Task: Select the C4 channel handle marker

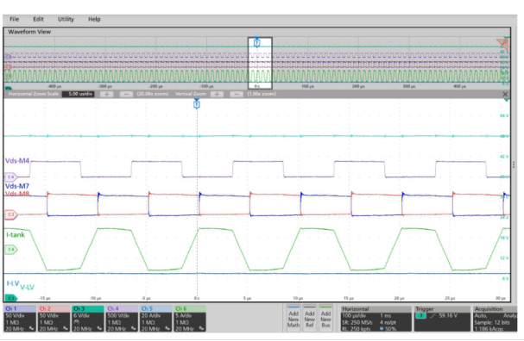Action: [x=10, y=177]
